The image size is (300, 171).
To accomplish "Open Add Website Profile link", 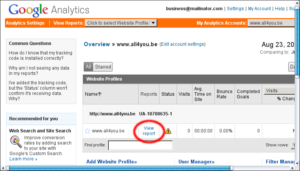I will click(x=111, y=162).
